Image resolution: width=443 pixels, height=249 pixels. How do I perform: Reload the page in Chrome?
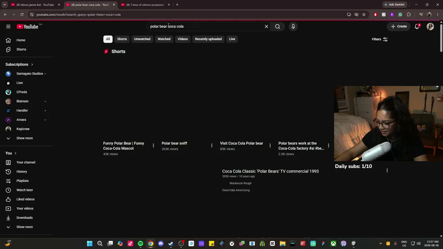[x=22, y=15]
